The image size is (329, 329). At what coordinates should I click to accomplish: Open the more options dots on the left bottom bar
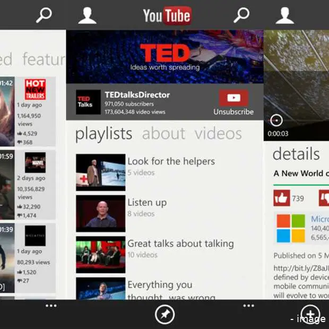tap(51, 306)
